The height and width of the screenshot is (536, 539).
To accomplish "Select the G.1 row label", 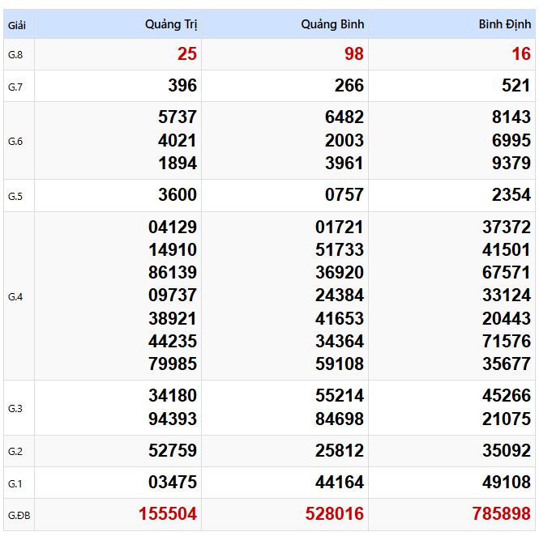I will pos(15,484).
